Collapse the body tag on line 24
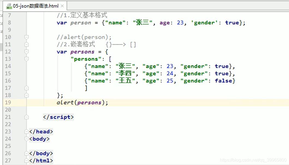The height and width of the screenshot is (165, 289). coord(26,139)
